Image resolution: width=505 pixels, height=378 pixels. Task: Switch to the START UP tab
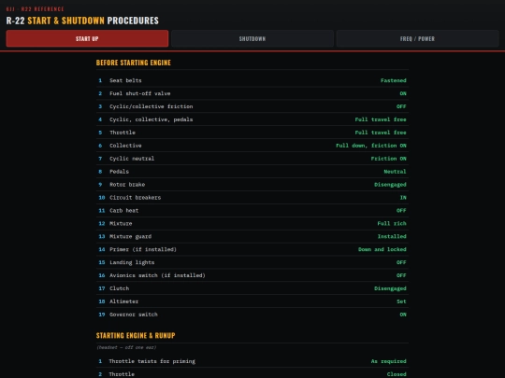87,38
